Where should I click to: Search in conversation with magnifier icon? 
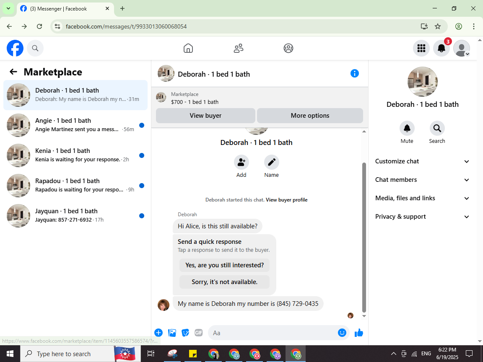tap(437, 128)
